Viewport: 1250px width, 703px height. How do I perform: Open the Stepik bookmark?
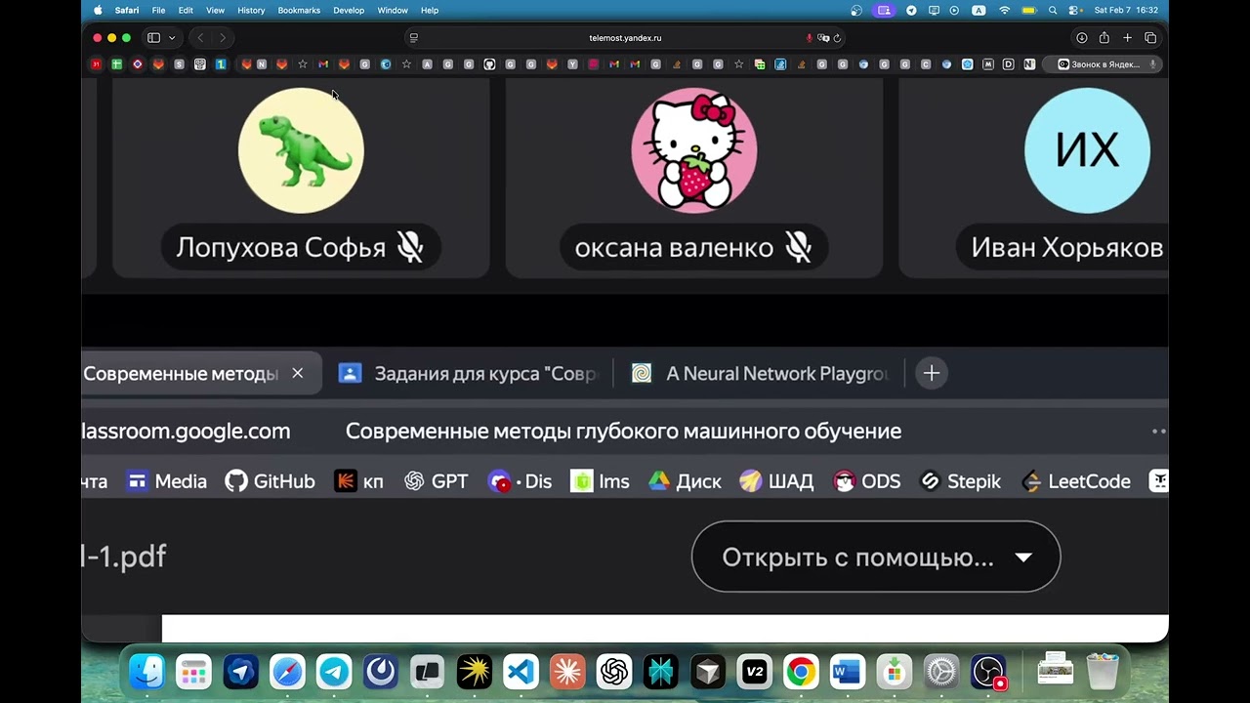(x=961, y=481)
